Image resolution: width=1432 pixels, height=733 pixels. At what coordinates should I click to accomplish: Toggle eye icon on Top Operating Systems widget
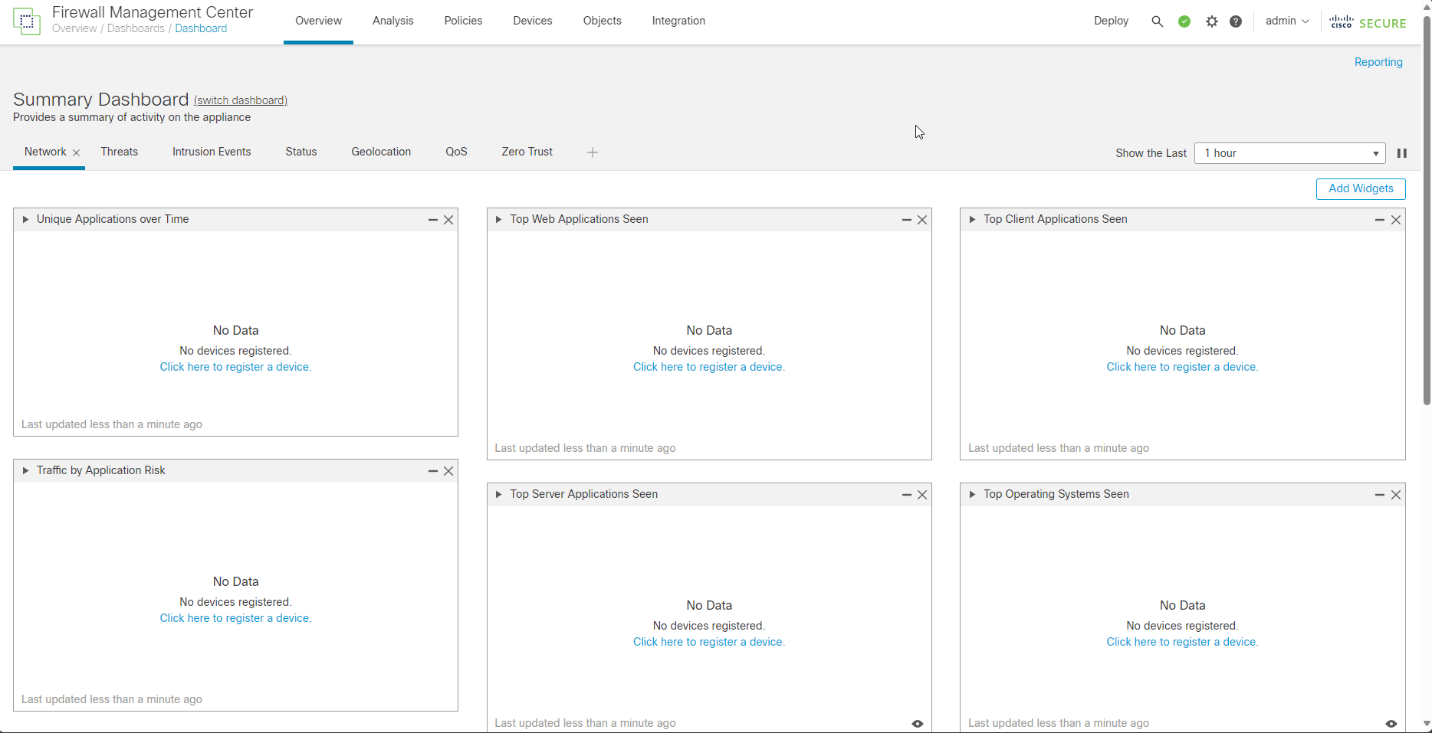click(x=1391, y=724)
